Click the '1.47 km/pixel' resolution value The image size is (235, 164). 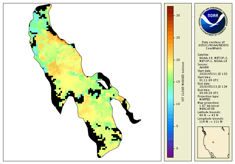209,106
